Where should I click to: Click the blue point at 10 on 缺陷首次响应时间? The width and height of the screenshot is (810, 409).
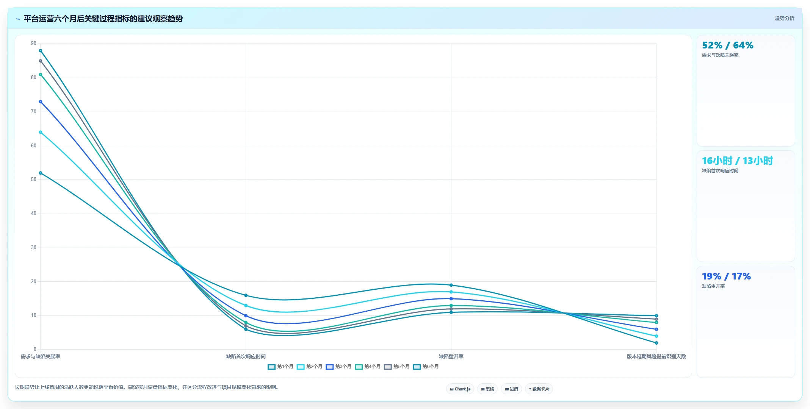pyautogui.click(x=246, y=316)
